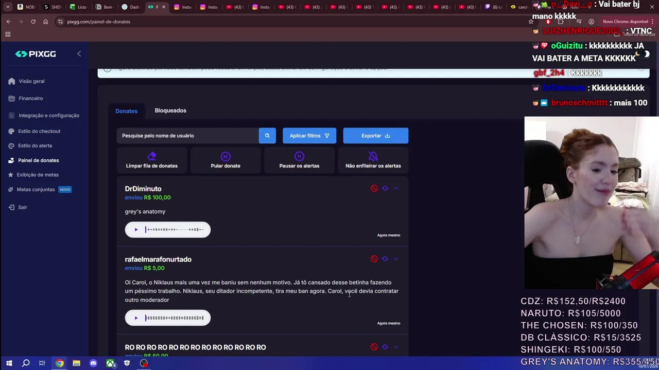Viewport: 659px width, 370px height.
Task: Open the Aplicar filtros options
Action: click(309, 136)
